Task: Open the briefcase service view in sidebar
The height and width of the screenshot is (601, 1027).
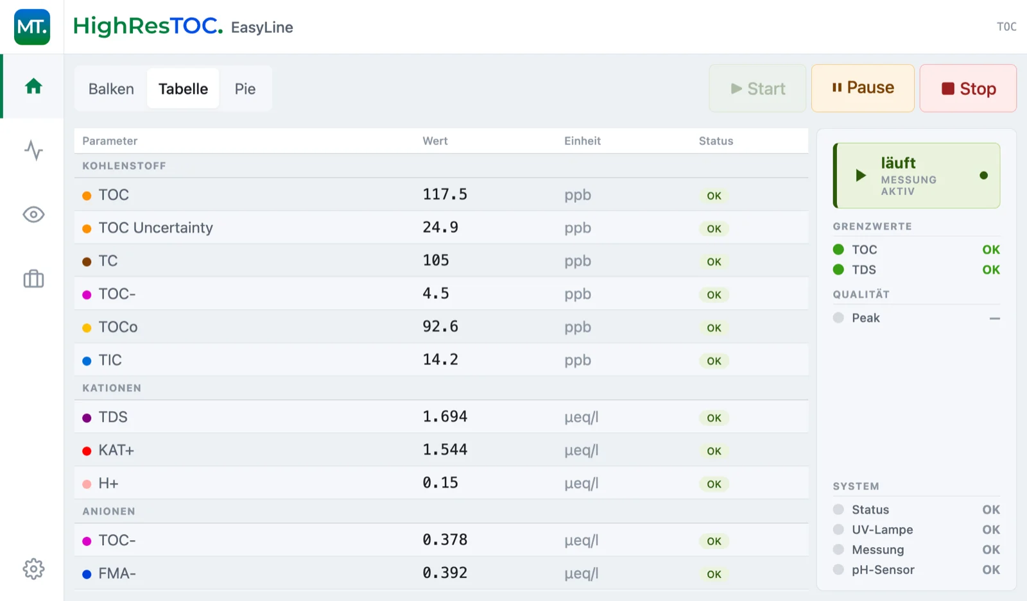Action: click(33, 278)
